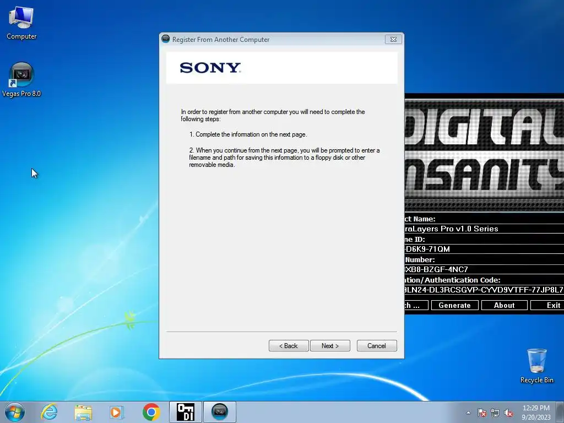Click the Sony dialog title bar icon
The width and height of the screenshot is (564, 423).
coord(165,39)
